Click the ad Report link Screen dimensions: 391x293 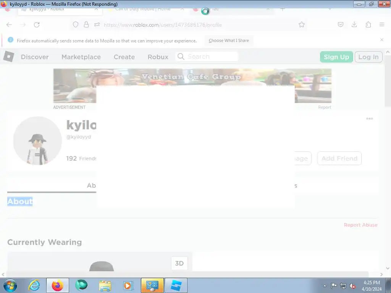325,107
